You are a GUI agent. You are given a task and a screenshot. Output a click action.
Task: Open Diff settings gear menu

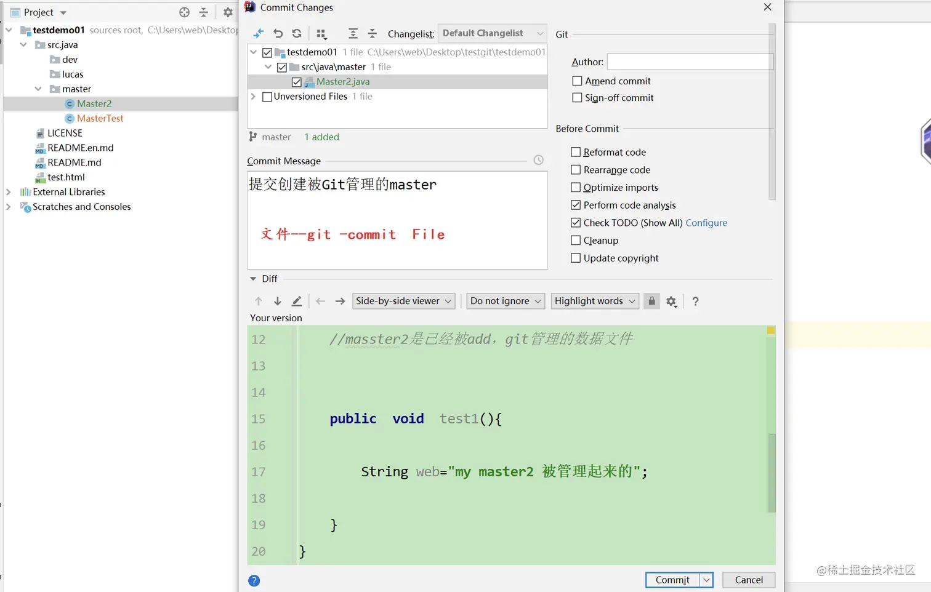(671, 301)
